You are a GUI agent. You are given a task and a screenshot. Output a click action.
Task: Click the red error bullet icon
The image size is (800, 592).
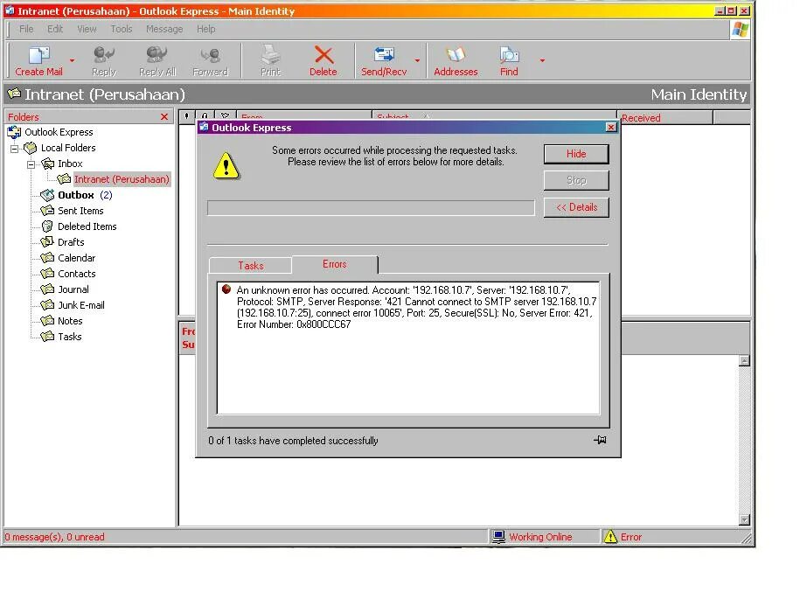point(226,289)
